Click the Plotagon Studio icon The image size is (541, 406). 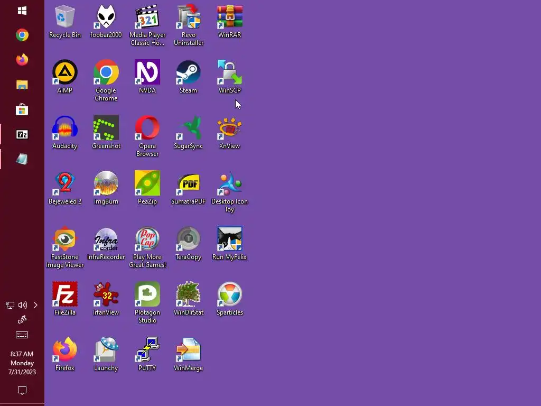coord(147,303)
